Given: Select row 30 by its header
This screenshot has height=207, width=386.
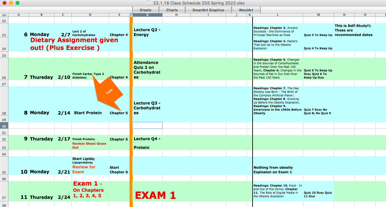Looking at the screenshot, I should click(x=4, y=126).
